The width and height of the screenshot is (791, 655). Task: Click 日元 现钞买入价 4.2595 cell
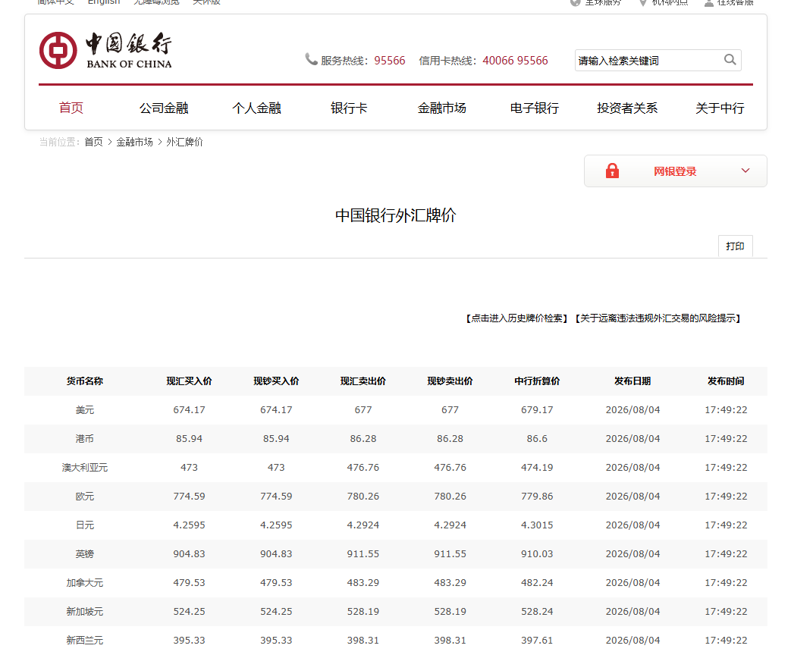pyautogui.click(x=276, y=525)
